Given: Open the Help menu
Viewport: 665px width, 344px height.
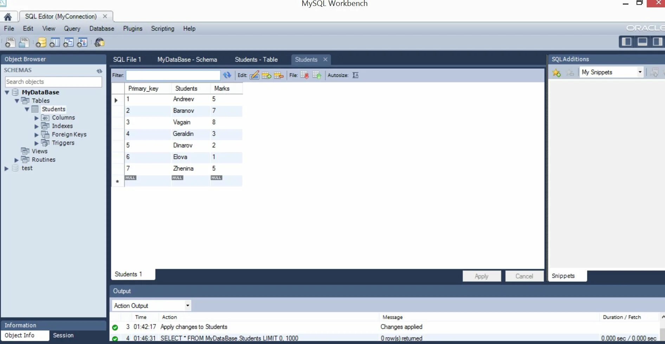Looking at the screenshot, I should click(189, 28).
